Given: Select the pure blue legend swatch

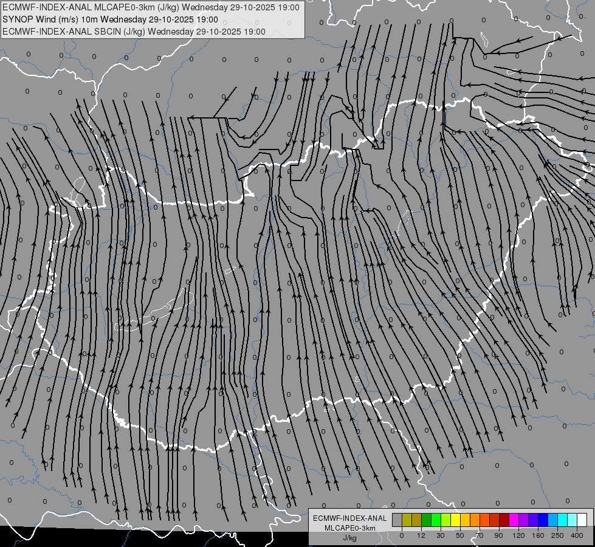Looking at the screenshot, I should click(x=543, y=520).
